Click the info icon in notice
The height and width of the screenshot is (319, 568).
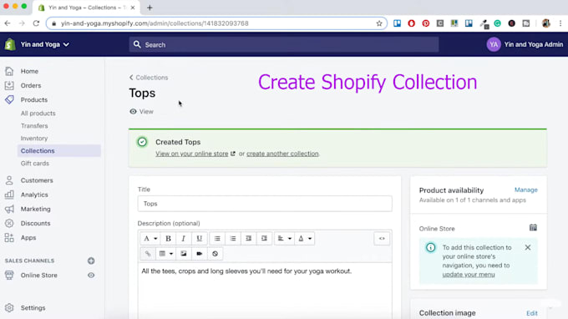430,247
